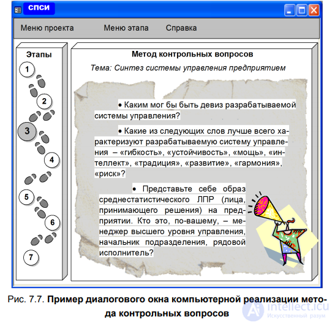Image resolution: width=335 pixels, height=325 pixels.
Task: Click the question about девиз системы управления
Action: [195, 110]
